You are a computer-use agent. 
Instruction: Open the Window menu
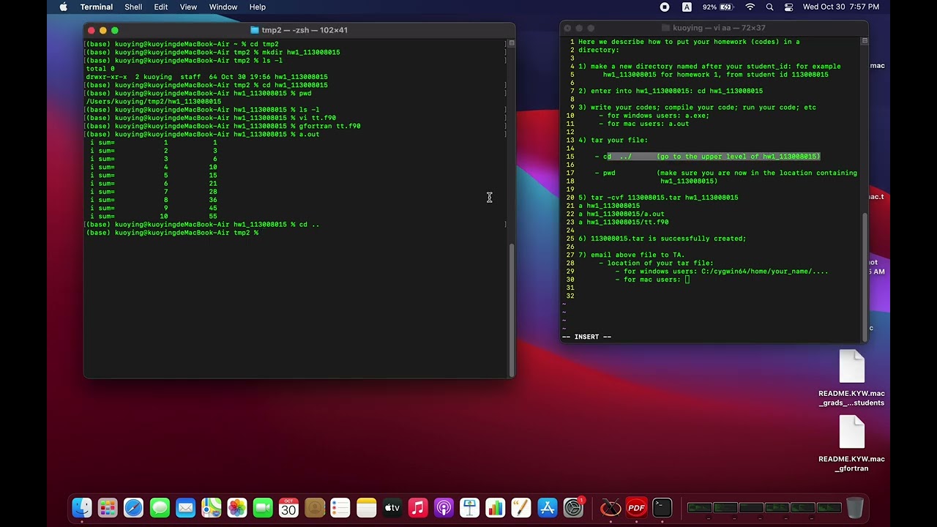223,7
